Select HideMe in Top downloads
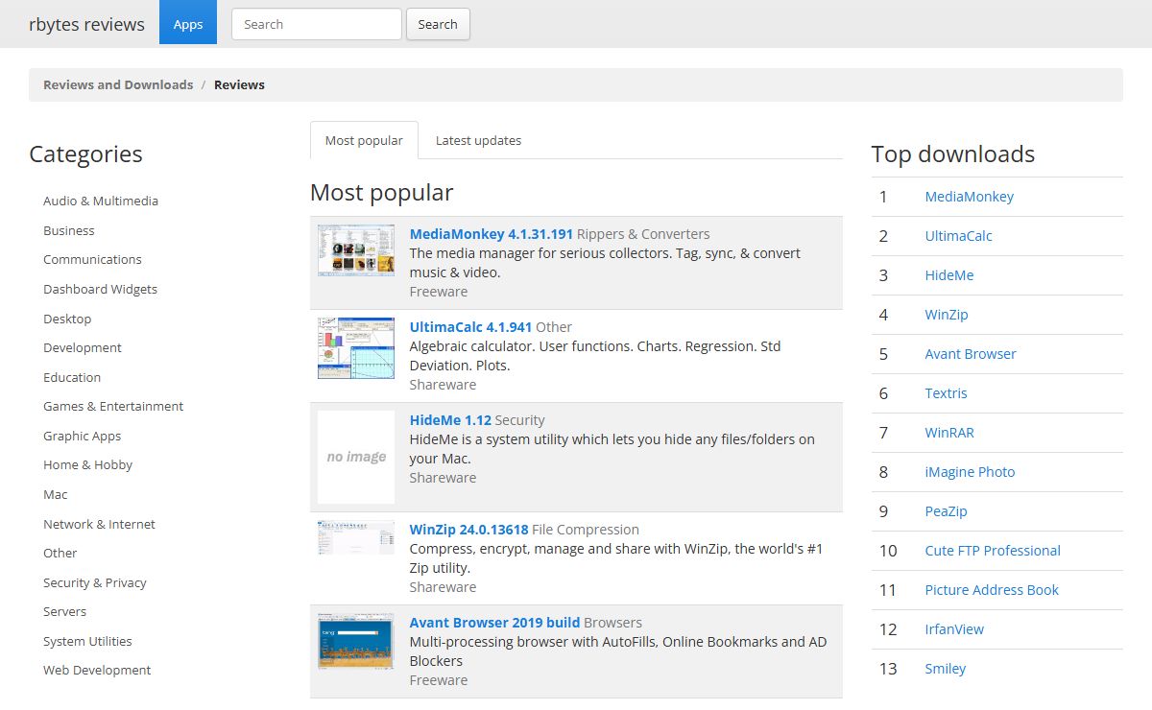 [x=949, y=275]
